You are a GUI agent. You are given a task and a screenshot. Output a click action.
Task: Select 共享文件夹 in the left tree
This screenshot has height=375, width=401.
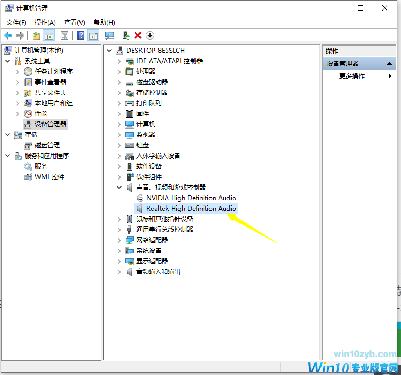(x=51, y=92)
